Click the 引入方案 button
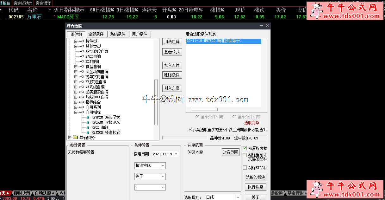 tap(172, 88)
